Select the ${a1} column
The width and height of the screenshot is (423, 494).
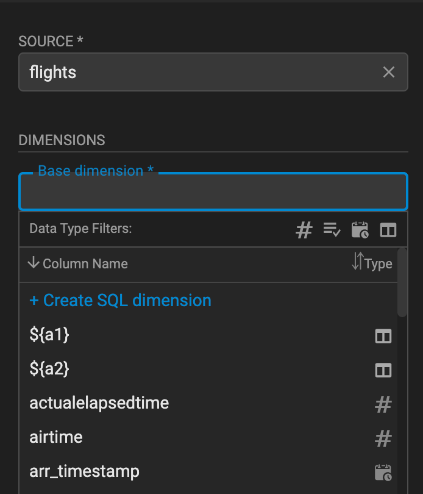(x=208, y=335)
